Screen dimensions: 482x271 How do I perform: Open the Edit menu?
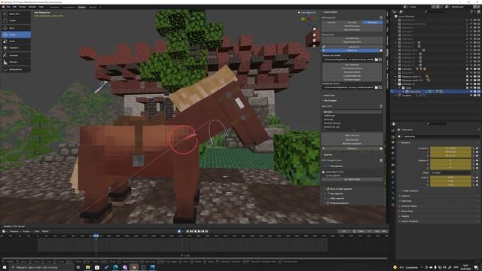tap(14, 7)
